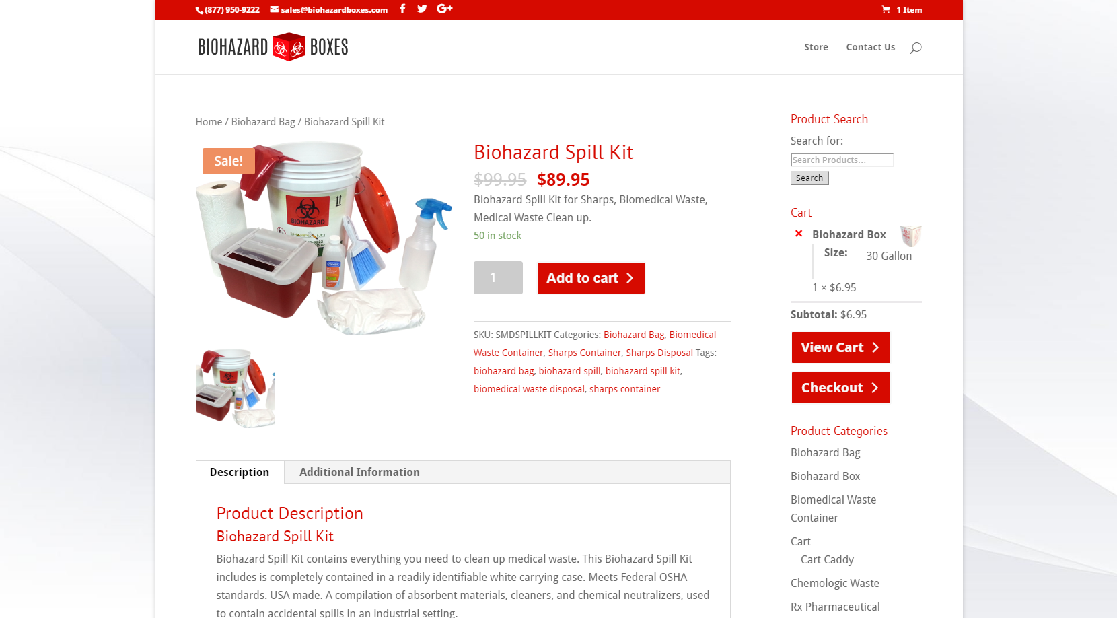1117x618 pixels.
Task: Click the Checkout button
Action: 841,388
